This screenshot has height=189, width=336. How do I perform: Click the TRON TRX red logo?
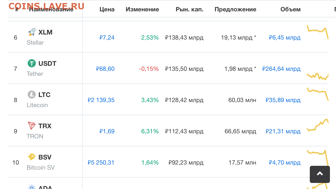(32, 126)
